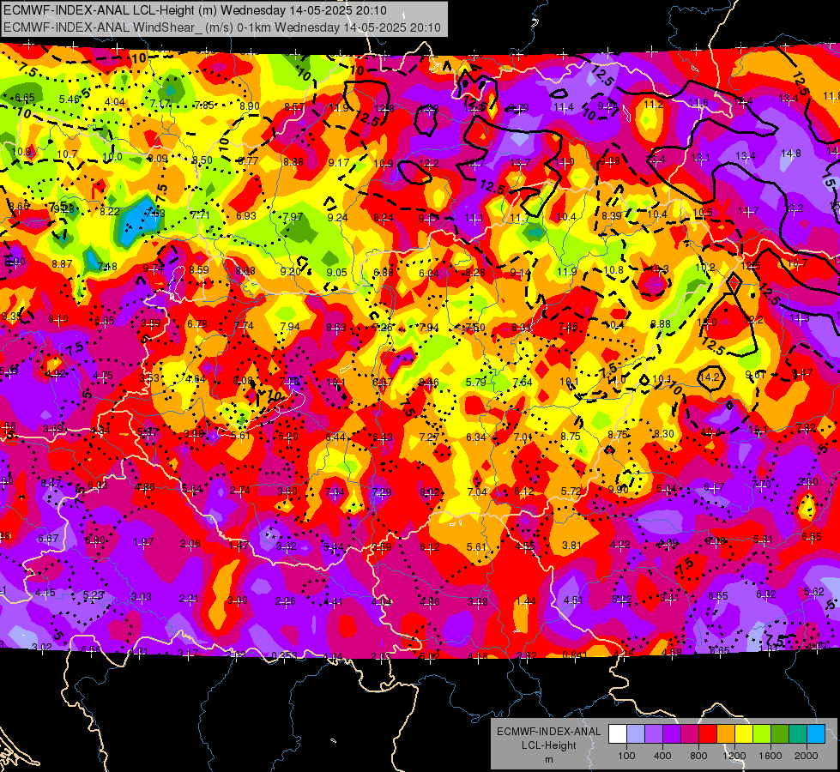This screenshot has width=840, height=772.
Task: Click the grid value 4.75
Action: click(102, 376)
